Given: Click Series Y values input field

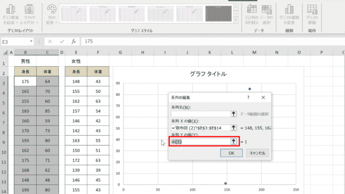Looking at the screenshot, I should 201,142.
